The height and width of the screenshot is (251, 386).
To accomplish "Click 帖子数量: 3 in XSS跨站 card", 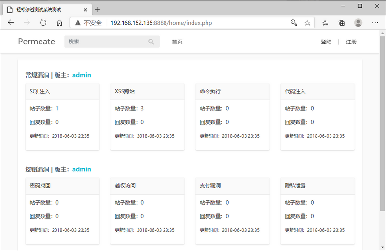I will [x=129, y=108].
